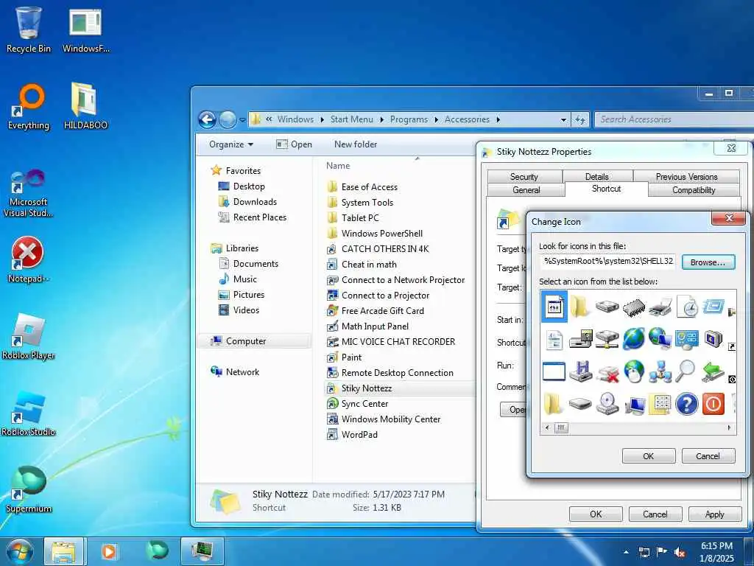Click Open in the Explorer toolbar
This screenshot has height=566, width=754.
[x=295, y=144]
